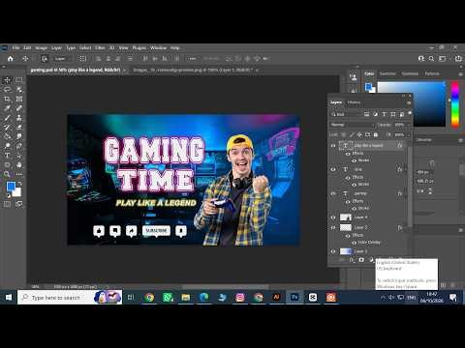Screen dimensions: 465x348
Task: Open the workspace switcher icon
Action: 443,59
